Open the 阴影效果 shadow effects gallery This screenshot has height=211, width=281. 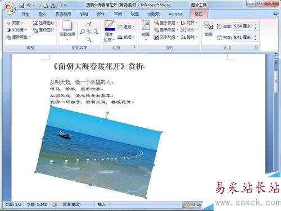67,31
